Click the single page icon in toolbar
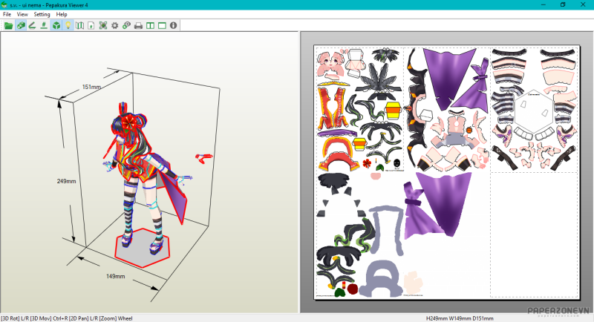 point(91,25)
